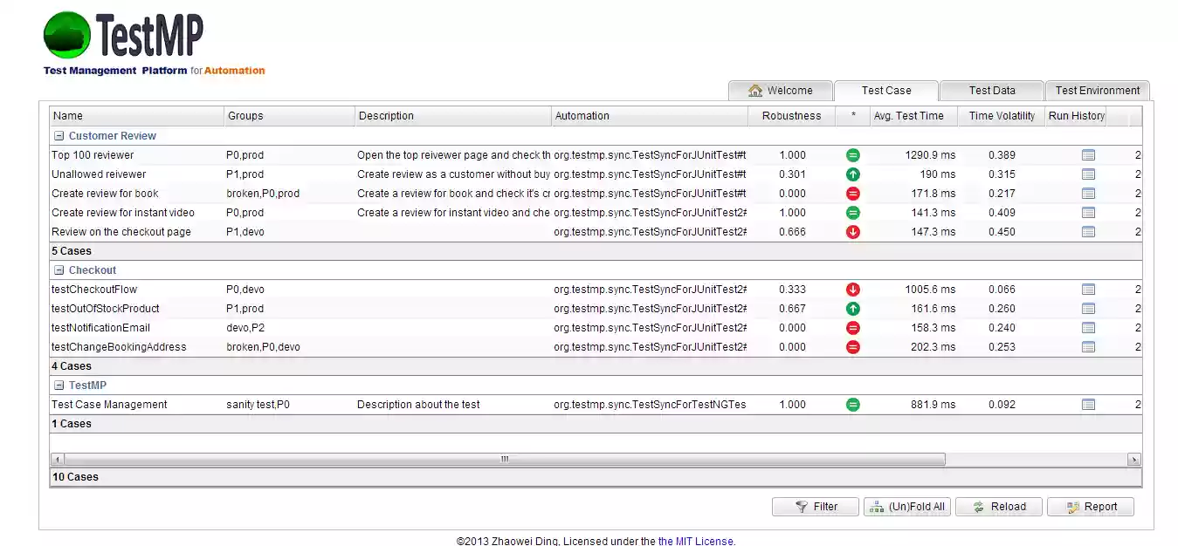Click the (Un)Fold All button
The height and width of the screenshot is (546, 1178).
point(907,506)
